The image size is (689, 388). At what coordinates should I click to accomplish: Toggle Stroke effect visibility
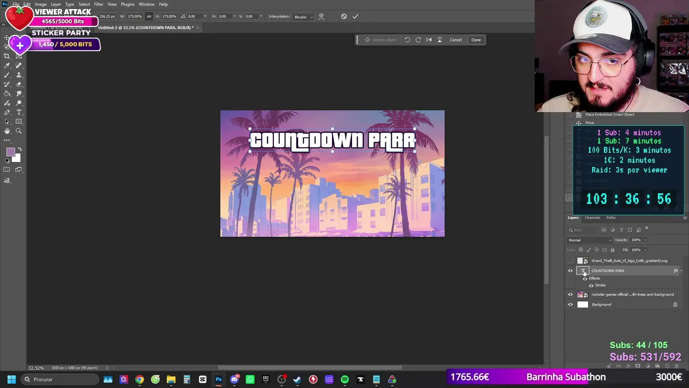click(x=592, y=286)
